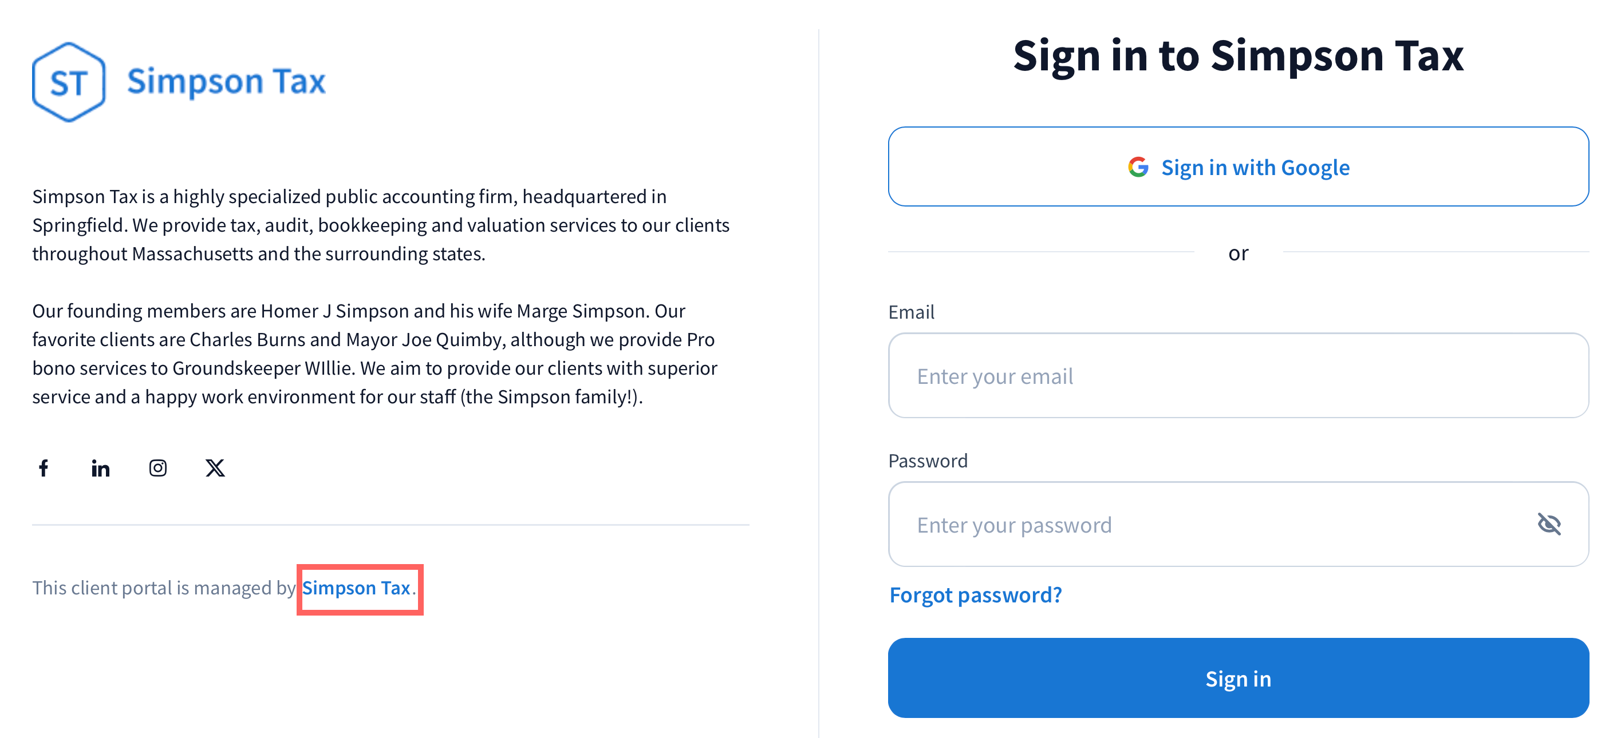The image size is (1609, 738).
Task: Open the Forgot password link
Action: tap(975, 595)
